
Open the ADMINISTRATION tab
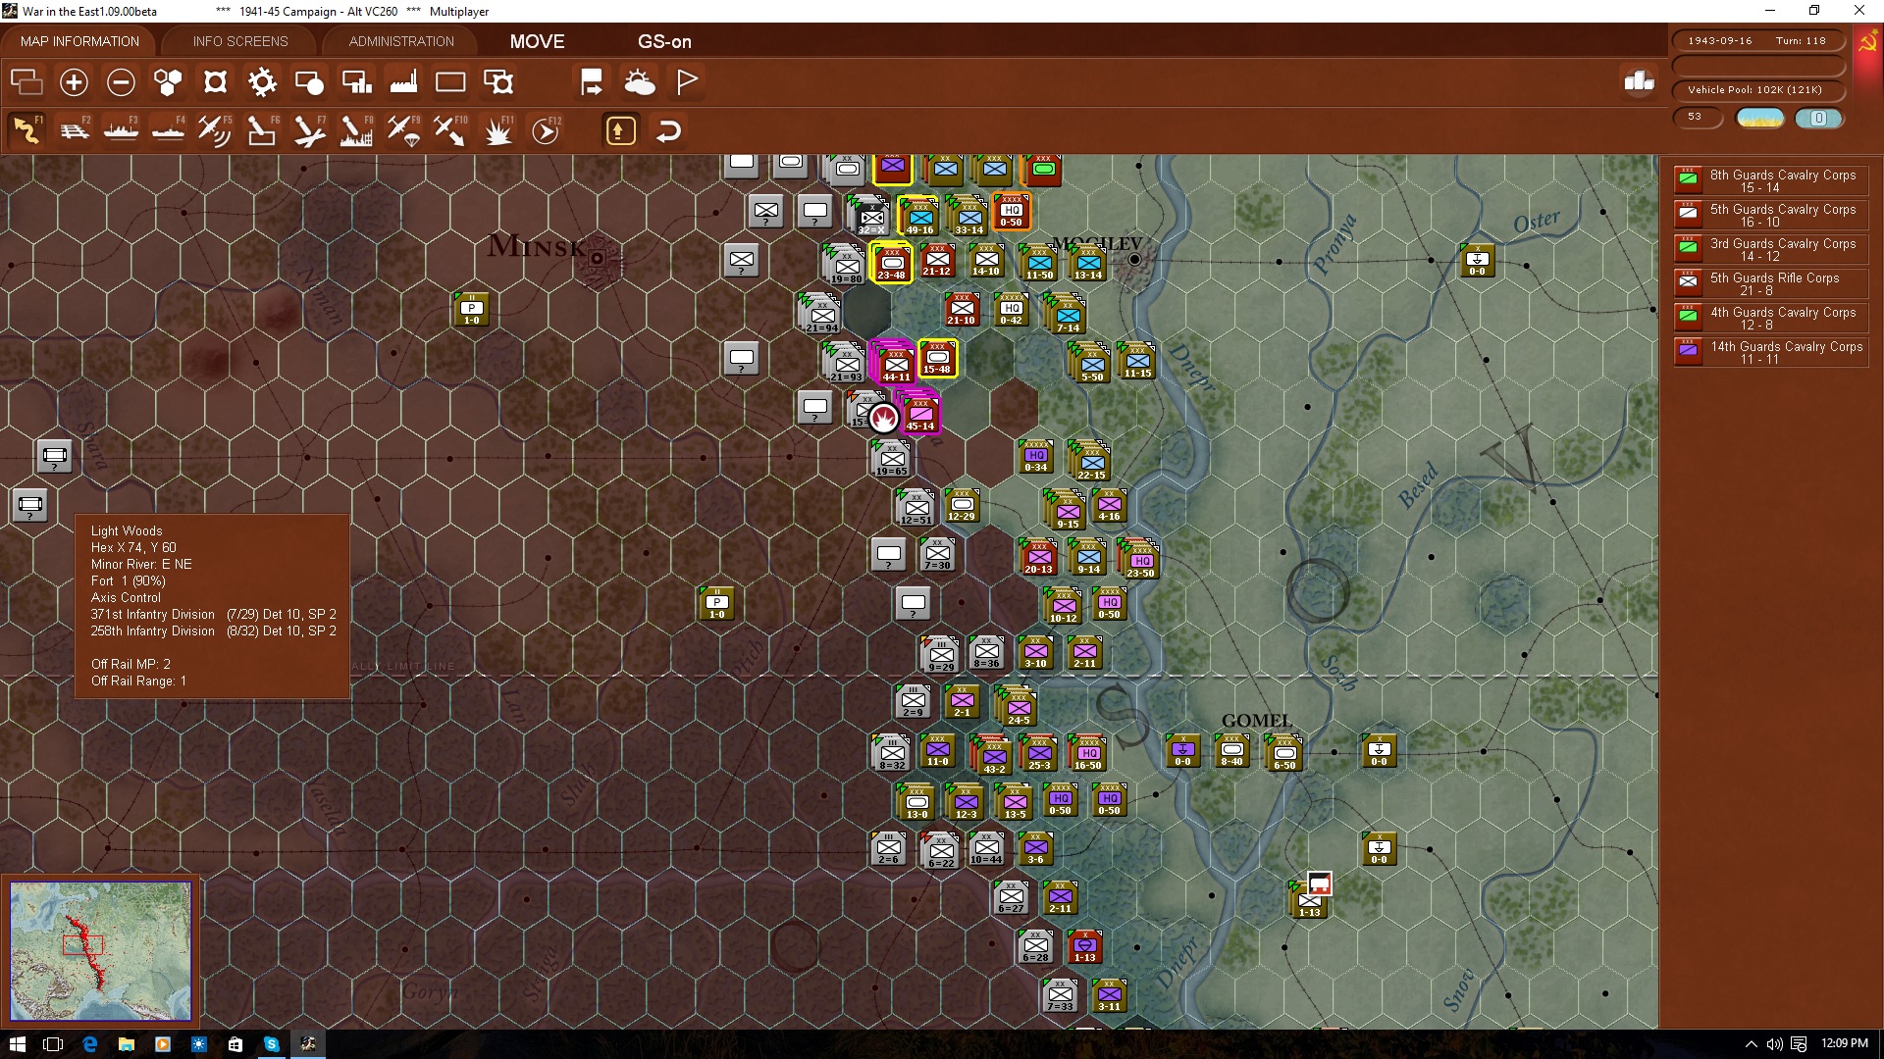click(401, 41)
